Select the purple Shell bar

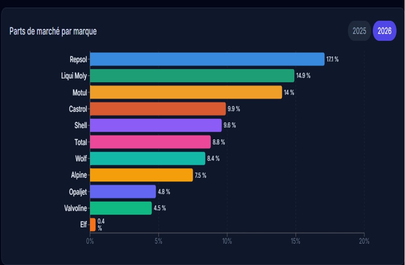tap(155, 125)
